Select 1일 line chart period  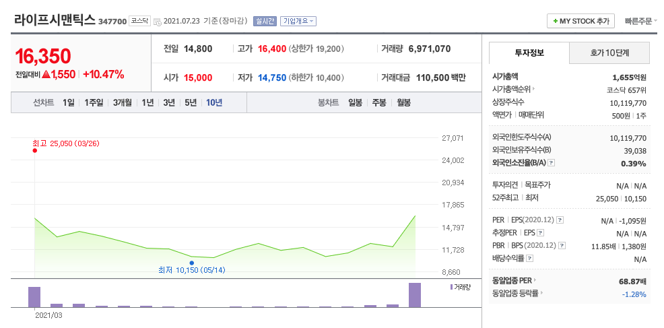point(68,102)
